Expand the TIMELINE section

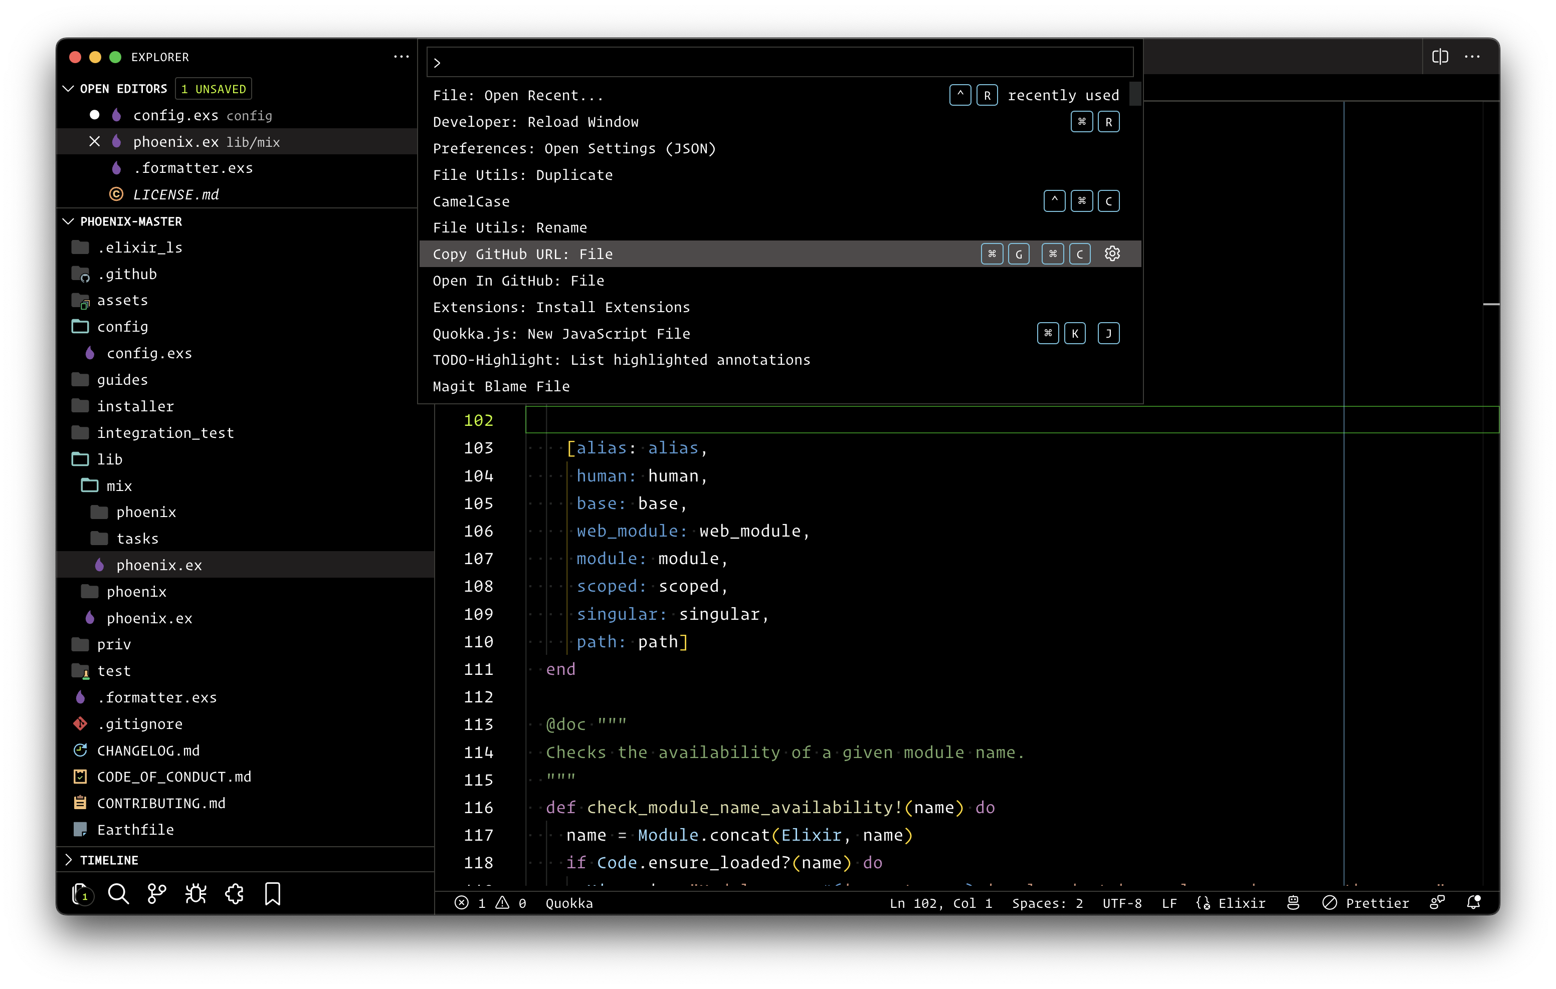[69, 860]
